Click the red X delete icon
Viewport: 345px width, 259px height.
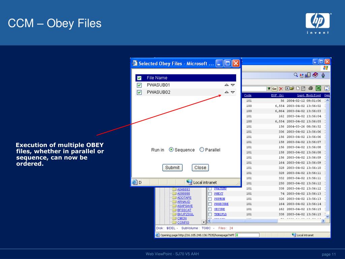(x=281, y=89)
